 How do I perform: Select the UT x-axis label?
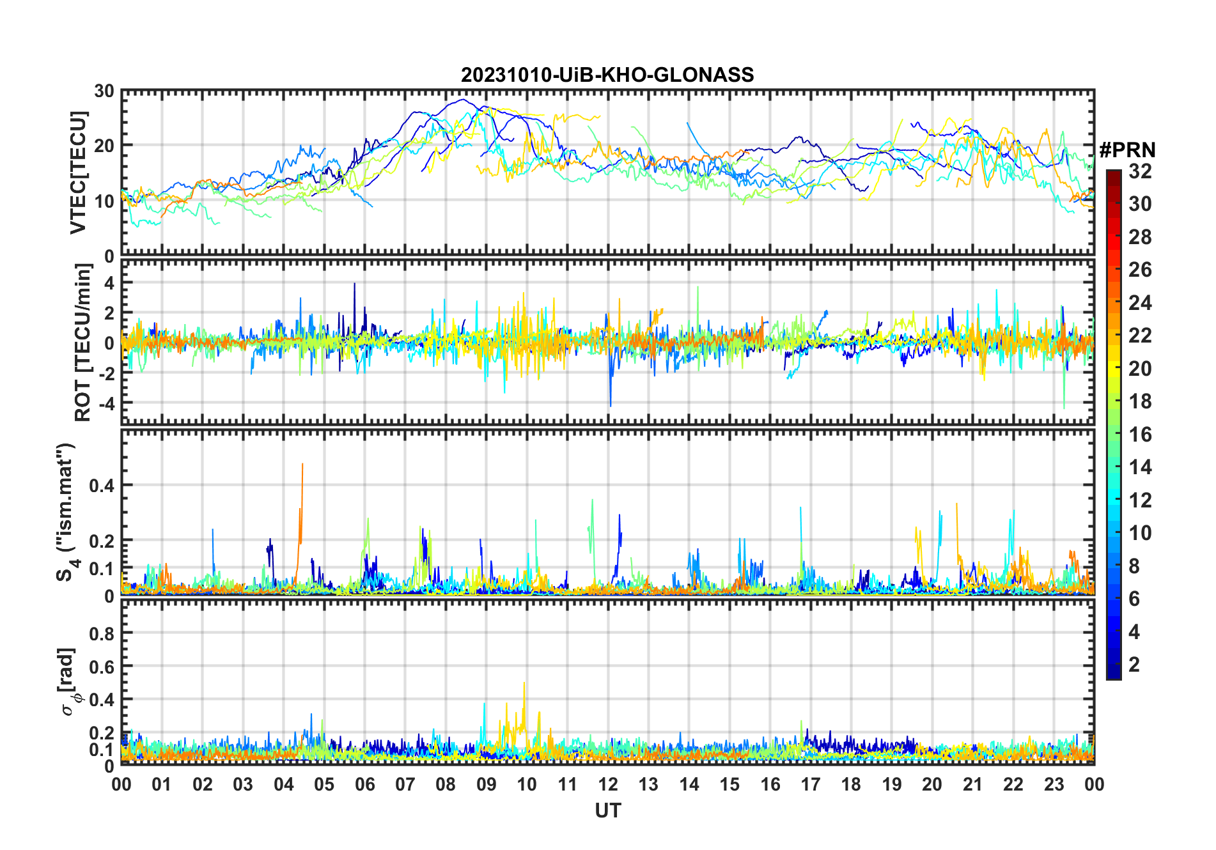[x=608, y=810]
